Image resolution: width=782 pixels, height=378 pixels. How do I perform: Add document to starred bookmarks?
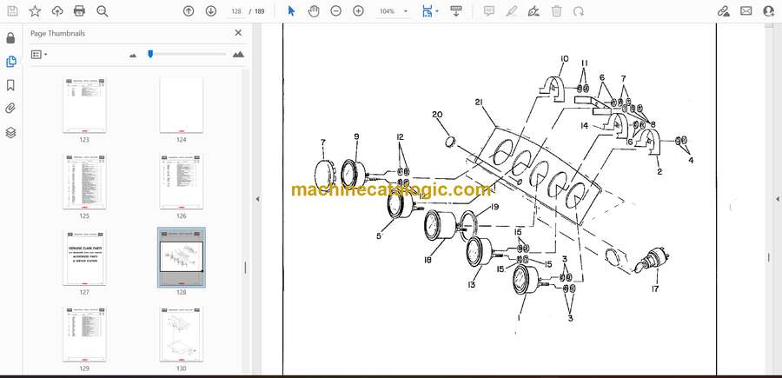pyautogui.click(x=35, y=11)
